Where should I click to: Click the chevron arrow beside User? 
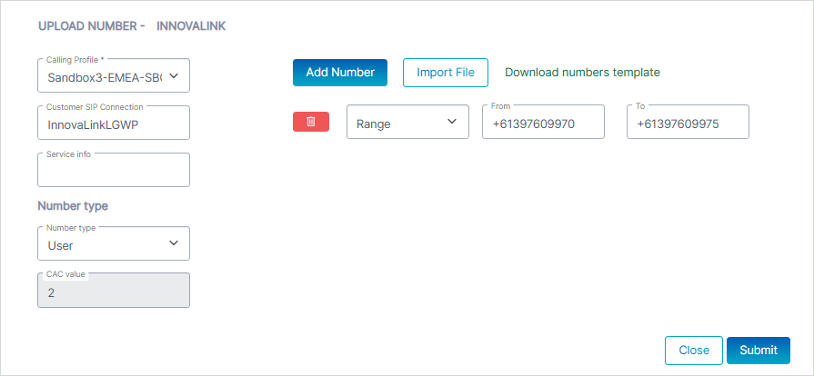pyautogui.click(x=175, y=243)
